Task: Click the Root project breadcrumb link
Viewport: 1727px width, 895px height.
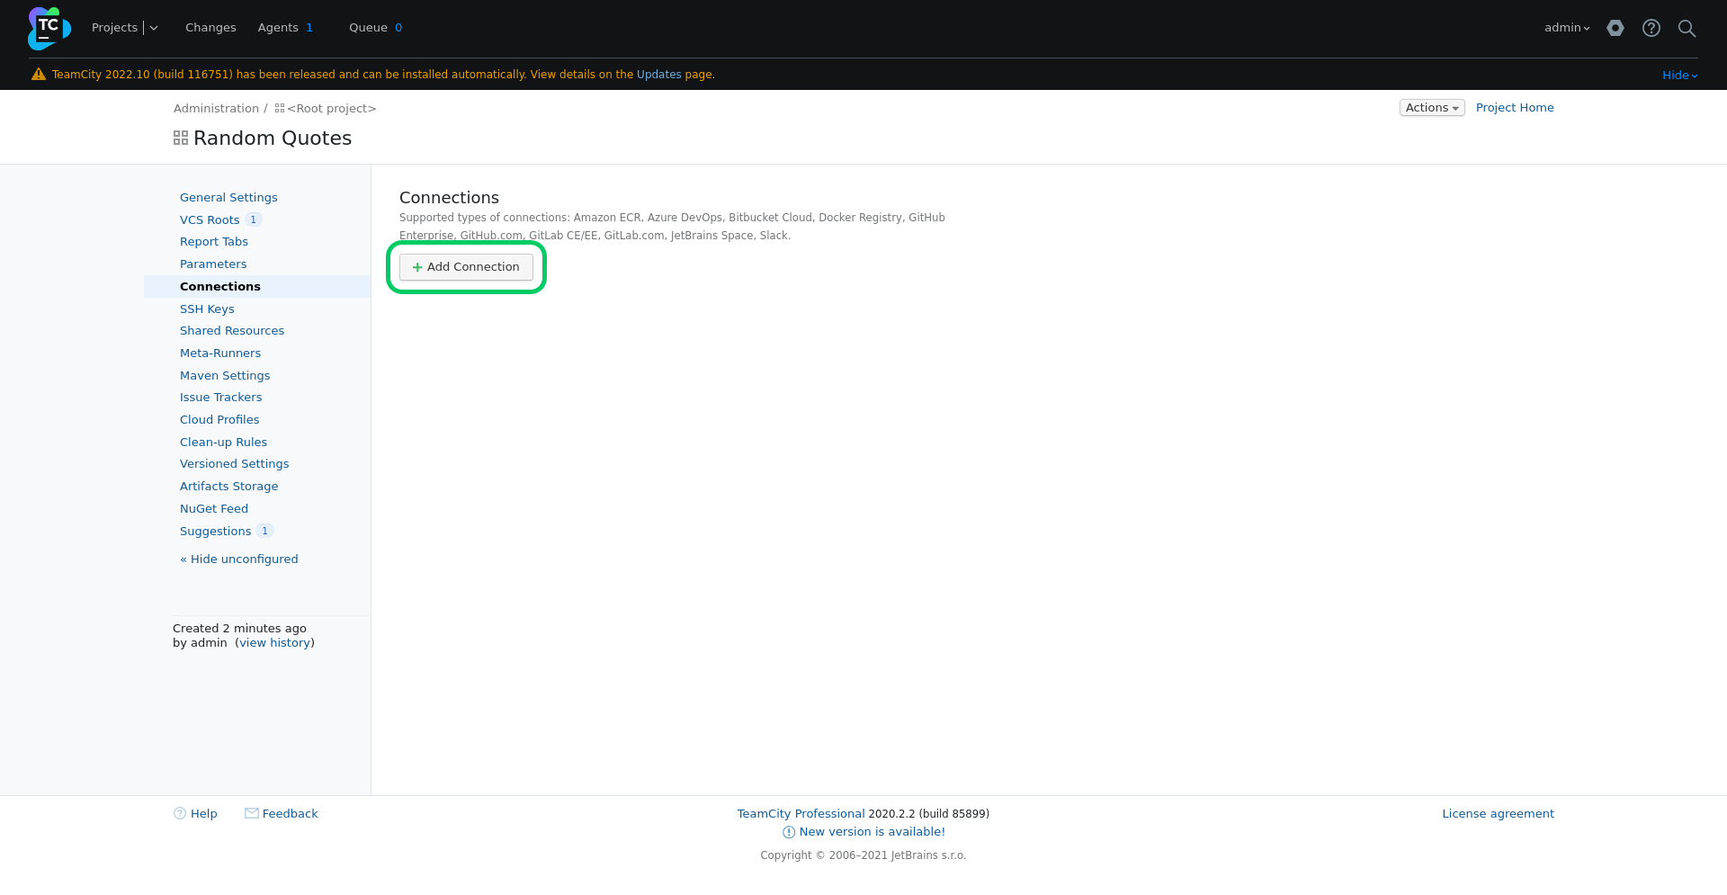Action: tap(332, 109)
